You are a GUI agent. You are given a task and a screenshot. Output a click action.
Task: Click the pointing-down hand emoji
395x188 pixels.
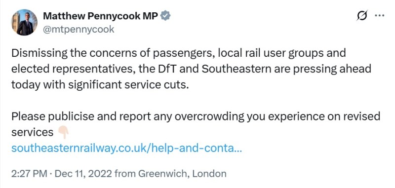[x=63, y=132]
